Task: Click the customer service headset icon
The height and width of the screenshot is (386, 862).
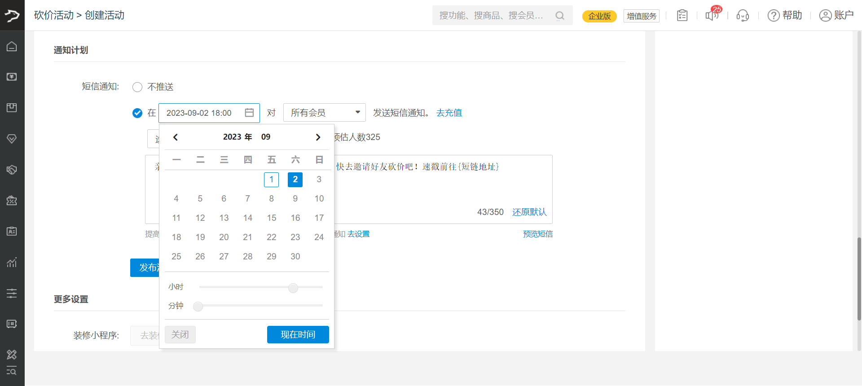Action: (743, 16)
